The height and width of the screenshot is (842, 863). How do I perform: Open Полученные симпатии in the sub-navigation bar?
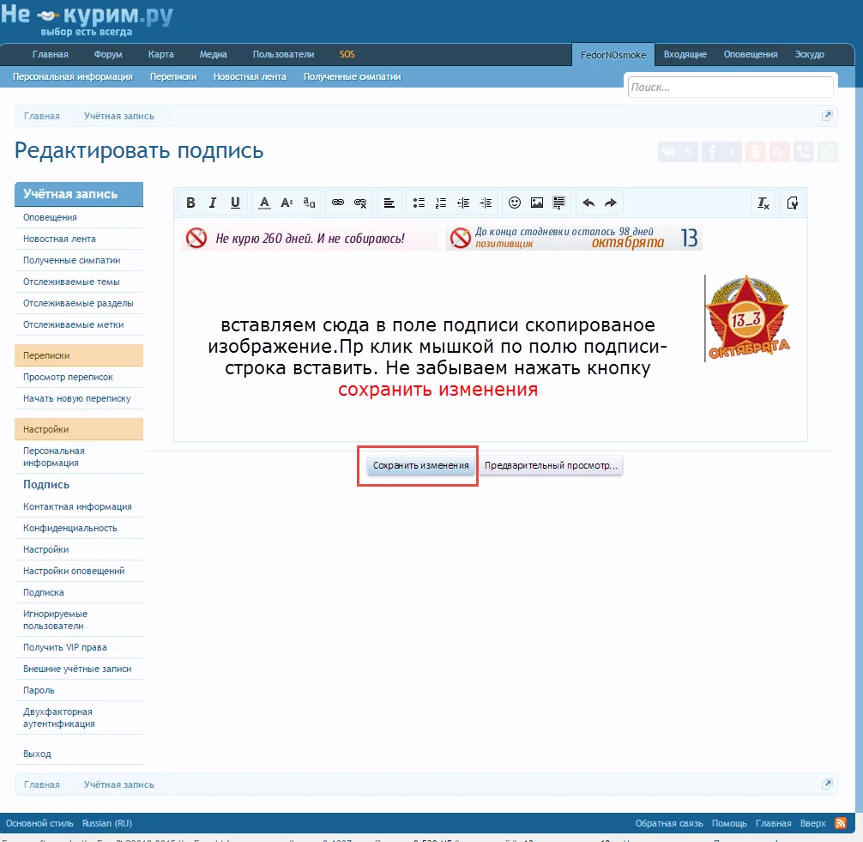point(353,76)
